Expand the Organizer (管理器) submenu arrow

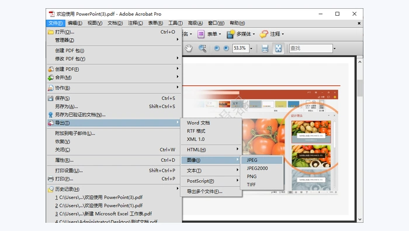click(178, 39)
